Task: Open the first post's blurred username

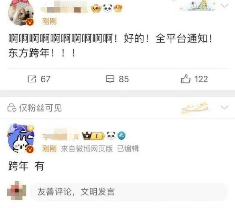Action: [64, 8]
